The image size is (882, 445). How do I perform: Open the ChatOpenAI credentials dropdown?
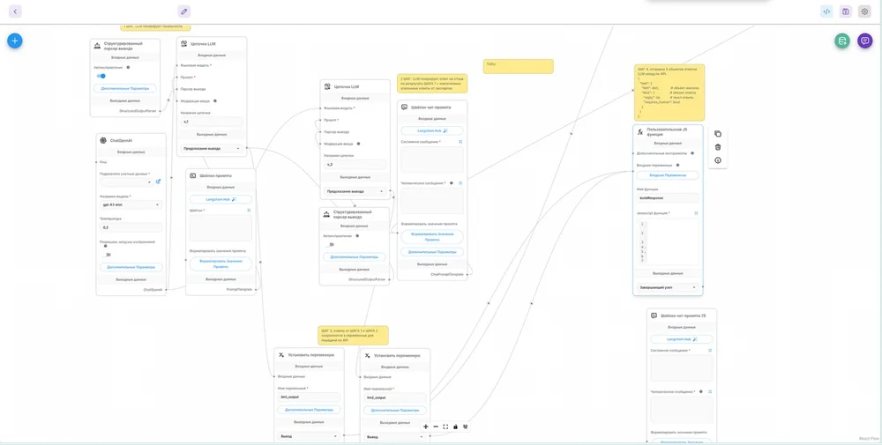[126, 182]
